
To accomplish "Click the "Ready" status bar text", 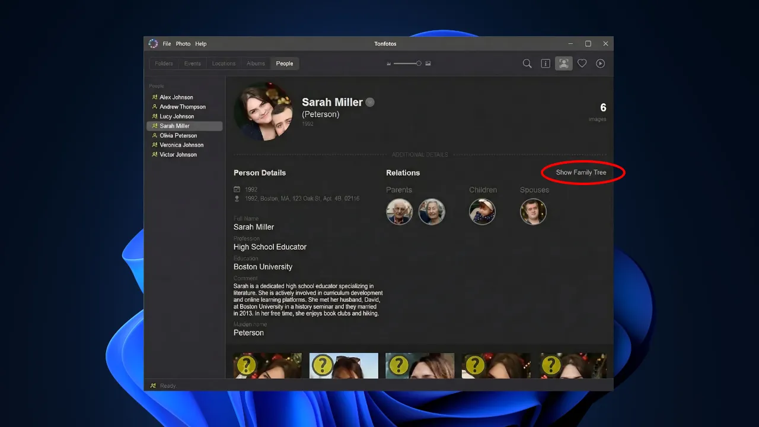I will pyautogui.click(x=168, y=386).
